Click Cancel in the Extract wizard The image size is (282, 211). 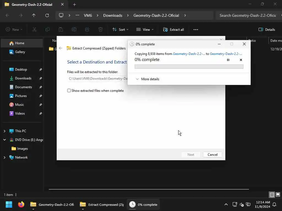(212, 155)
